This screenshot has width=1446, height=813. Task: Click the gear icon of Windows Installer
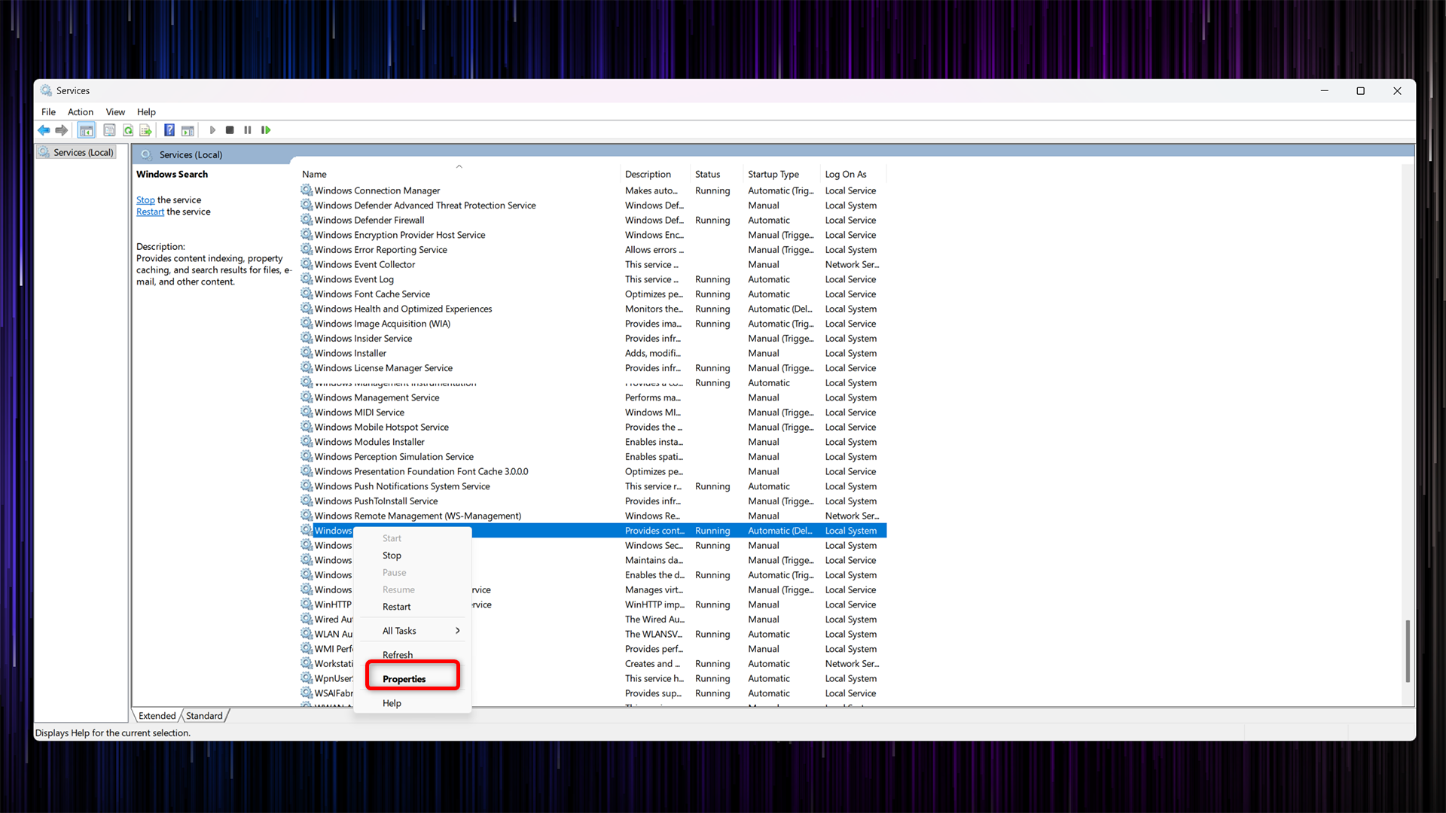(x=307, y=353)
